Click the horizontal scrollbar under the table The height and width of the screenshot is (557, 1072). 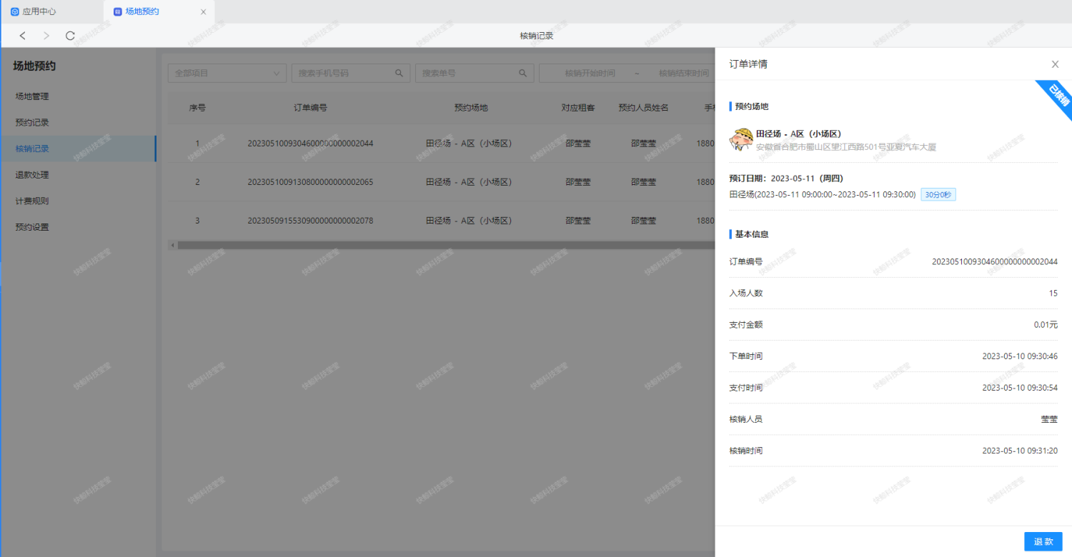pyautogui.click(x=447, y=245)
